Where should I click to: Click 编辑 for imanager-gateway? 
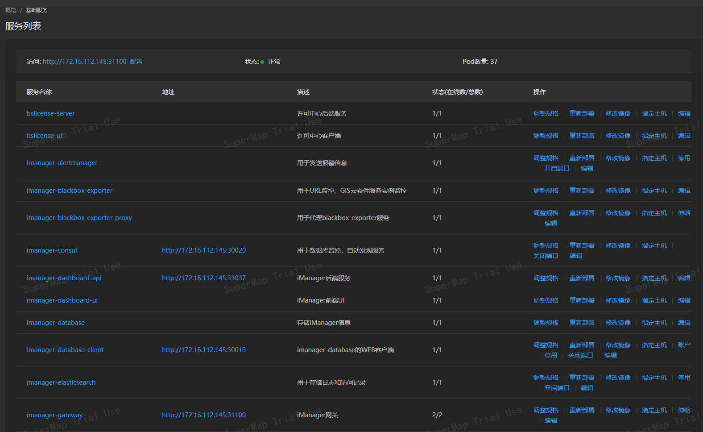tap(551, 420)
